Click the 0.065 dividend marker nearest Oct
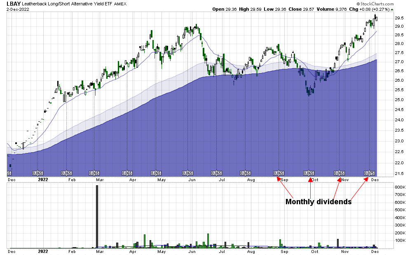Image resolution: width=412 pixels, height=255 pixels. click(309, 173)
